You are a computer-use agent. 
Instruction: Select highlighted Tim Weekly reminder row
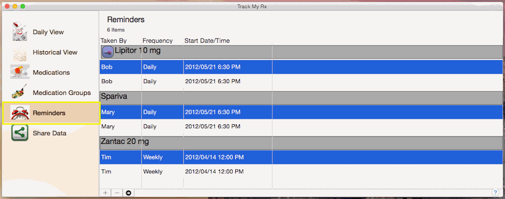click(x=301, y=157)
